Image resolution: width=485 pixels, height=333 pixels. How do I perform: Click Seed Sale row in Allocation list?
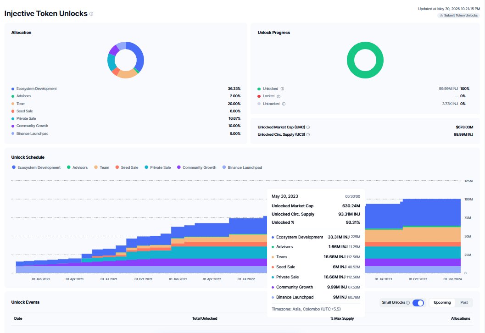click(x=126, y=111)
